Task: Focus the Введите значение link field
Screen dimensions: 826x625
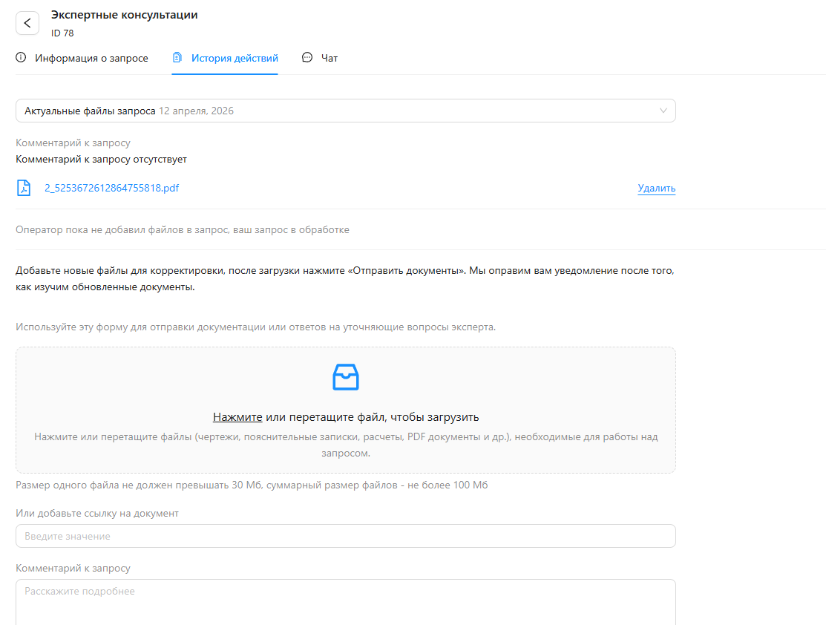Action: [x=346, y=536]
